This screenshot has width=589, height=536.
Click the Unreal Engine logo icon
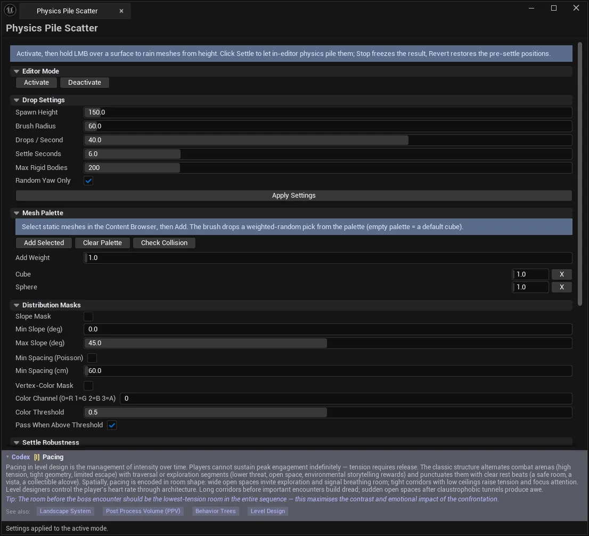tap(10, 10)
